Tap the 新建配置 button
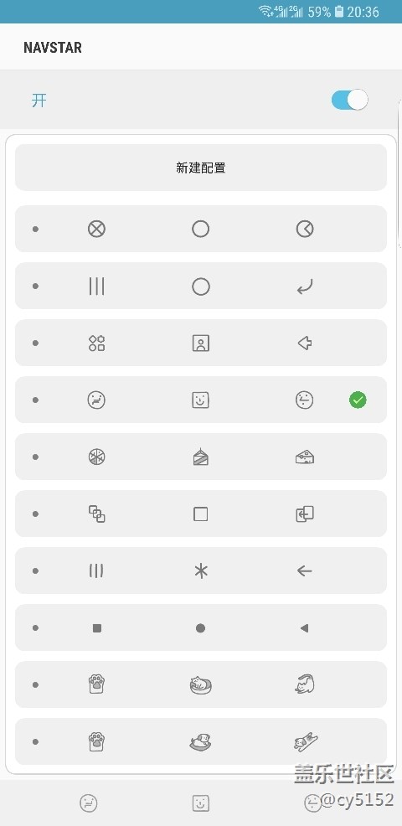Screen dimensions: 402x826 201,168
